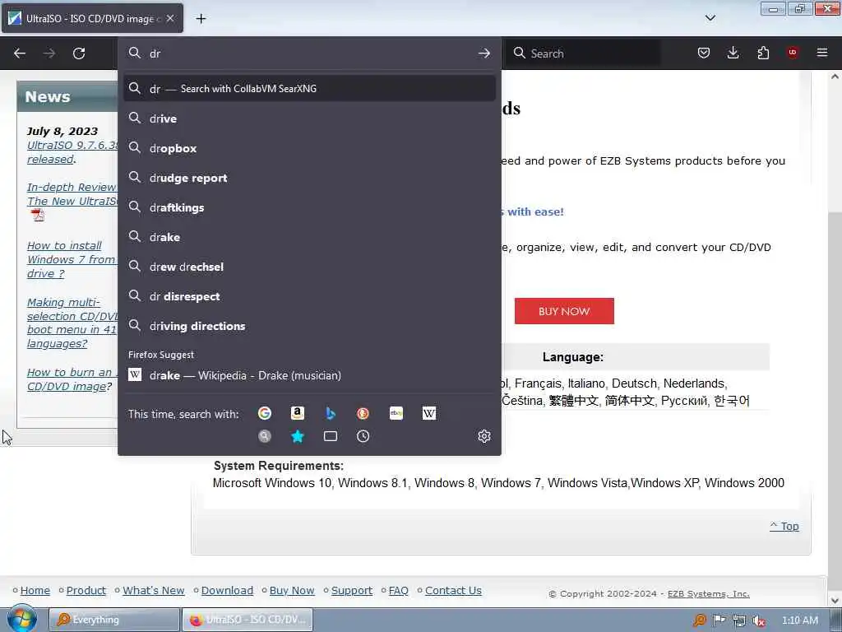Open 'How to install Windows 7' link
Image resolution: width=842 pixels, height=632 pixels.
click(x=72, y=259)
